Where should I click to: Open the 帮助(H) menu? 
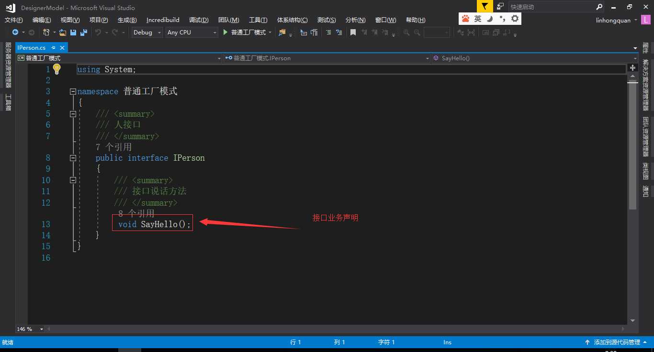[x=416, y=20]
